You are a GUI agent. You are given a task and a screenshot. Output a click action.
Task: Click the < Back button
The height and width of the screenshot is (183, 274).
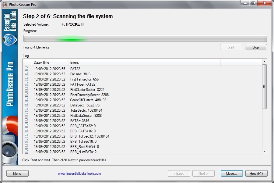(x=179, y=173)
